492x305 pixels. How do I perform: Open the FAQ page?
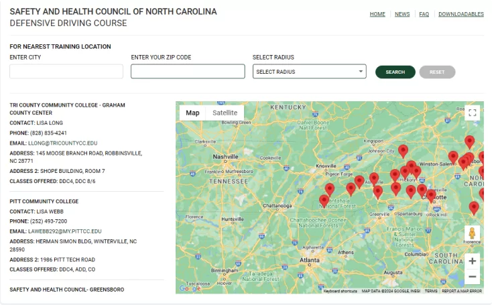424,14
